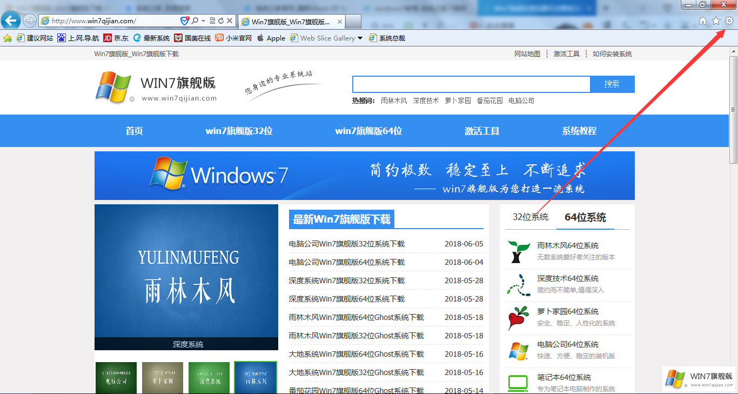The width and height of the screenshot is (738, 394).
Task: Select the 萝卜家园 slideshow thumbnail
Action: [x=163, y=378]
